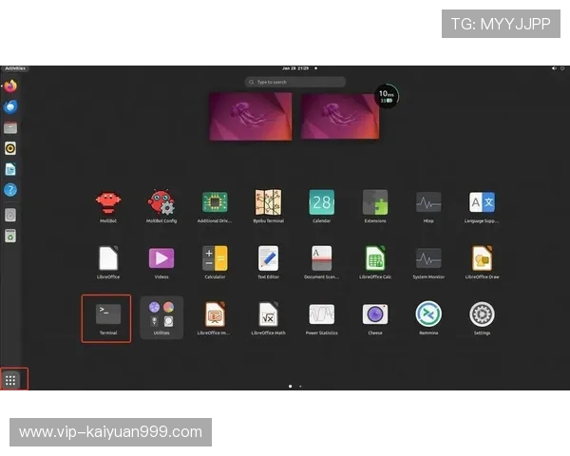Go to second app grid page dot

300,387
